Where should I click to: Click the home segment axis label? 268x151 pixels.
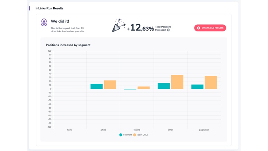click(70, 130)
